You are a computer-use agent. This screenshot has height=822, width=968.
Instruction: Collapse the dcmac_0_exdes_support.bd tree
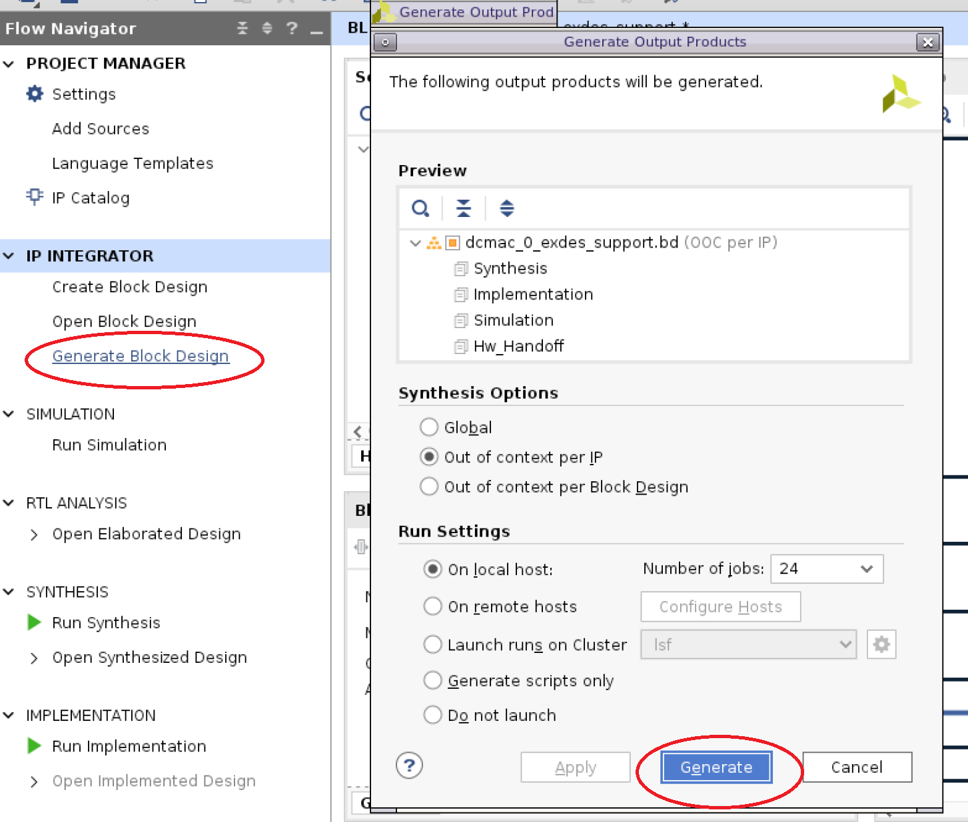(414, 242)
